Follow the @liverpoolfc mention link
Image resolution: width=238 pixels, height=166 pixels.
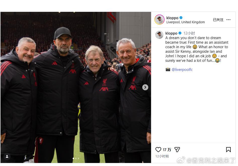click(182, 70)
